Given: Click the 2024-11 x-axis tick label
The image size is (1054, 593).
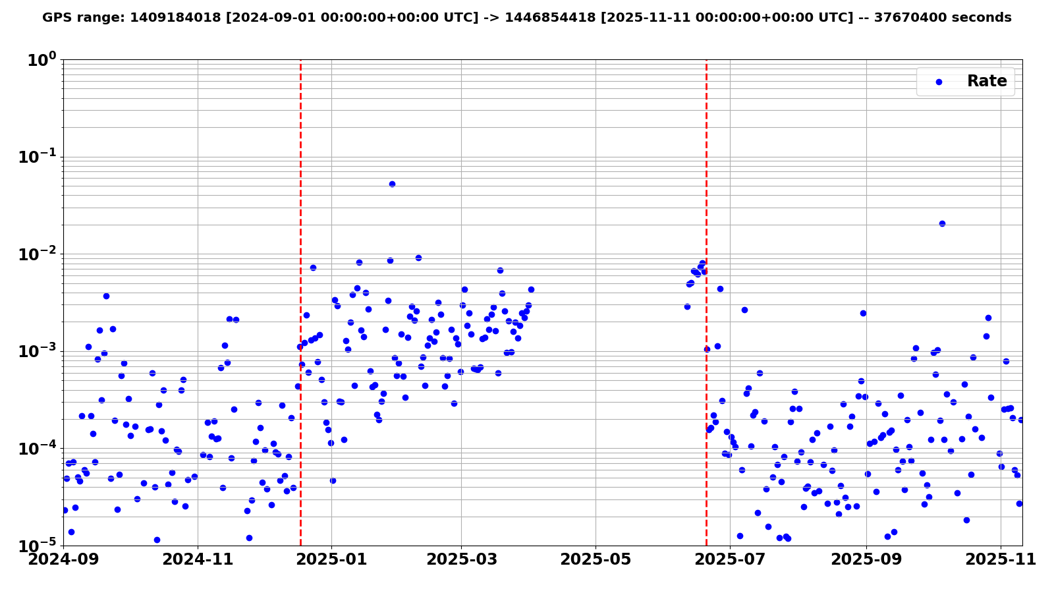Looking at the screenshot, I should pos(198,559).
